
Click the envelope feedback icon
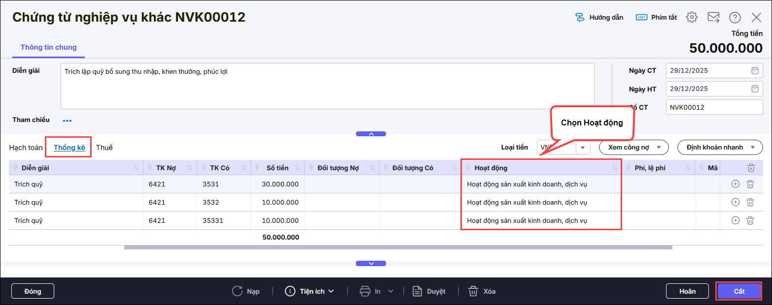click(x=713, y=17)
